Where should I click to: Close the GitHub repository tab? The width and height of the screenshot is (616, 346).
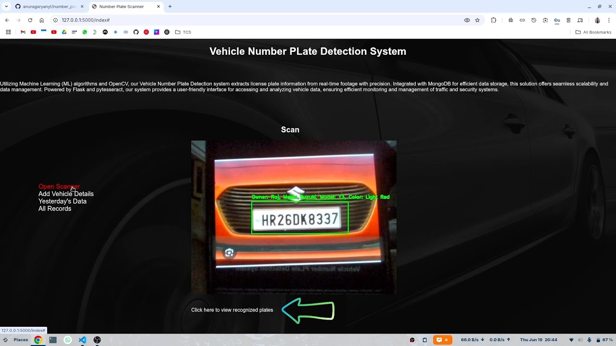pyautogui.click(x=82, y=7)
